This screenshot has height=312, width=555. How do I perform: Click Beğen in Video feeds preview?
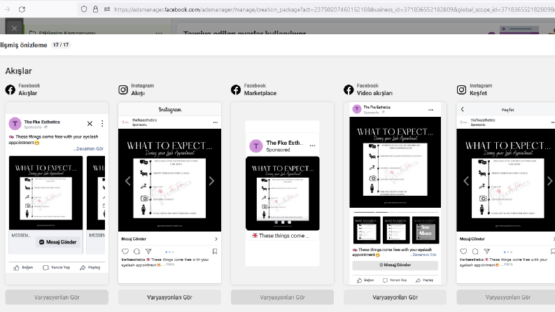point(365,280)
